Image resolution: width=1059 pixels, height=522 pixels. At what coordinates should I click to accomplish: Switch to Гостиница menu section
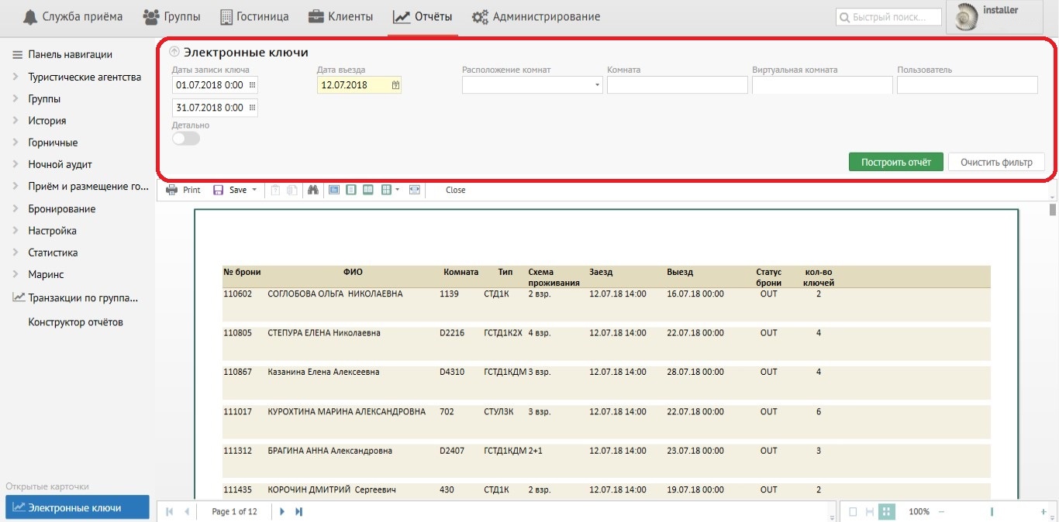(254, 16)
